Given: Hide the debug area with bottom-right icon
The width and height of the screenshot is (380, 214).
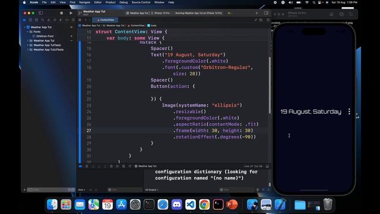Looking at the screenshot, I should [267, 166].
